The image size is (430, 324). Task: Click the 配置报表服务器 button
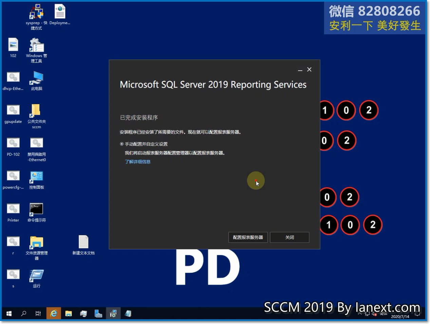(248, 237)
